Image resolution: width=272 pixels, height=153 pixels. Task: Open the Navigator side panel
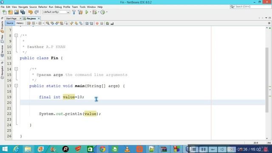click(2, 72)
